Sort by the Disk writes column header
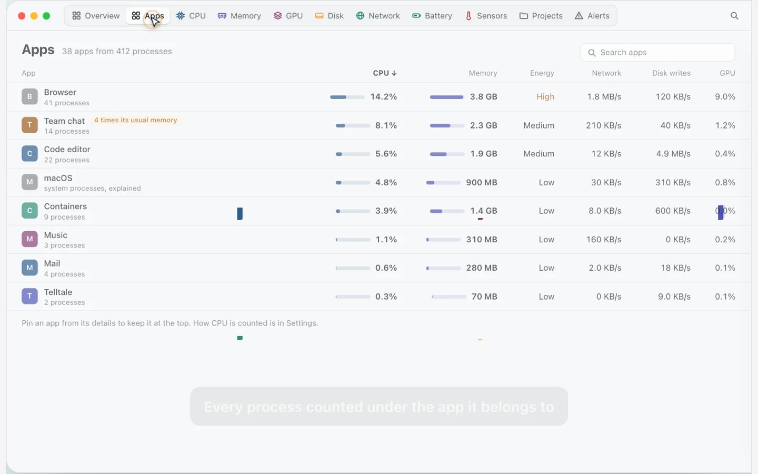The height and width of the screenshot is (474, 758). pyautogui.click(x=671, y=73)
